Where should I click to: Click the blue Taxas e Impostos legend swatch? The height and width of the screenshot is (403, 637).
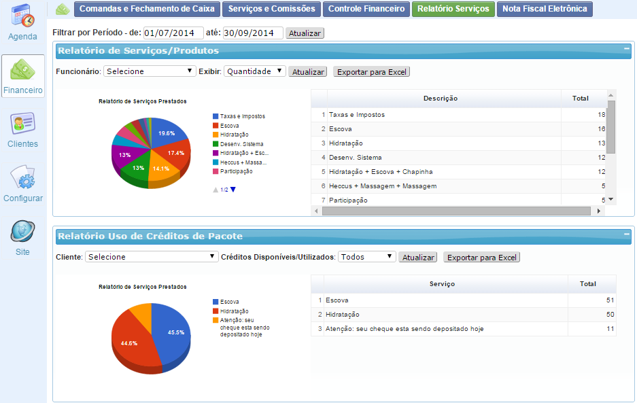(216, 116)
